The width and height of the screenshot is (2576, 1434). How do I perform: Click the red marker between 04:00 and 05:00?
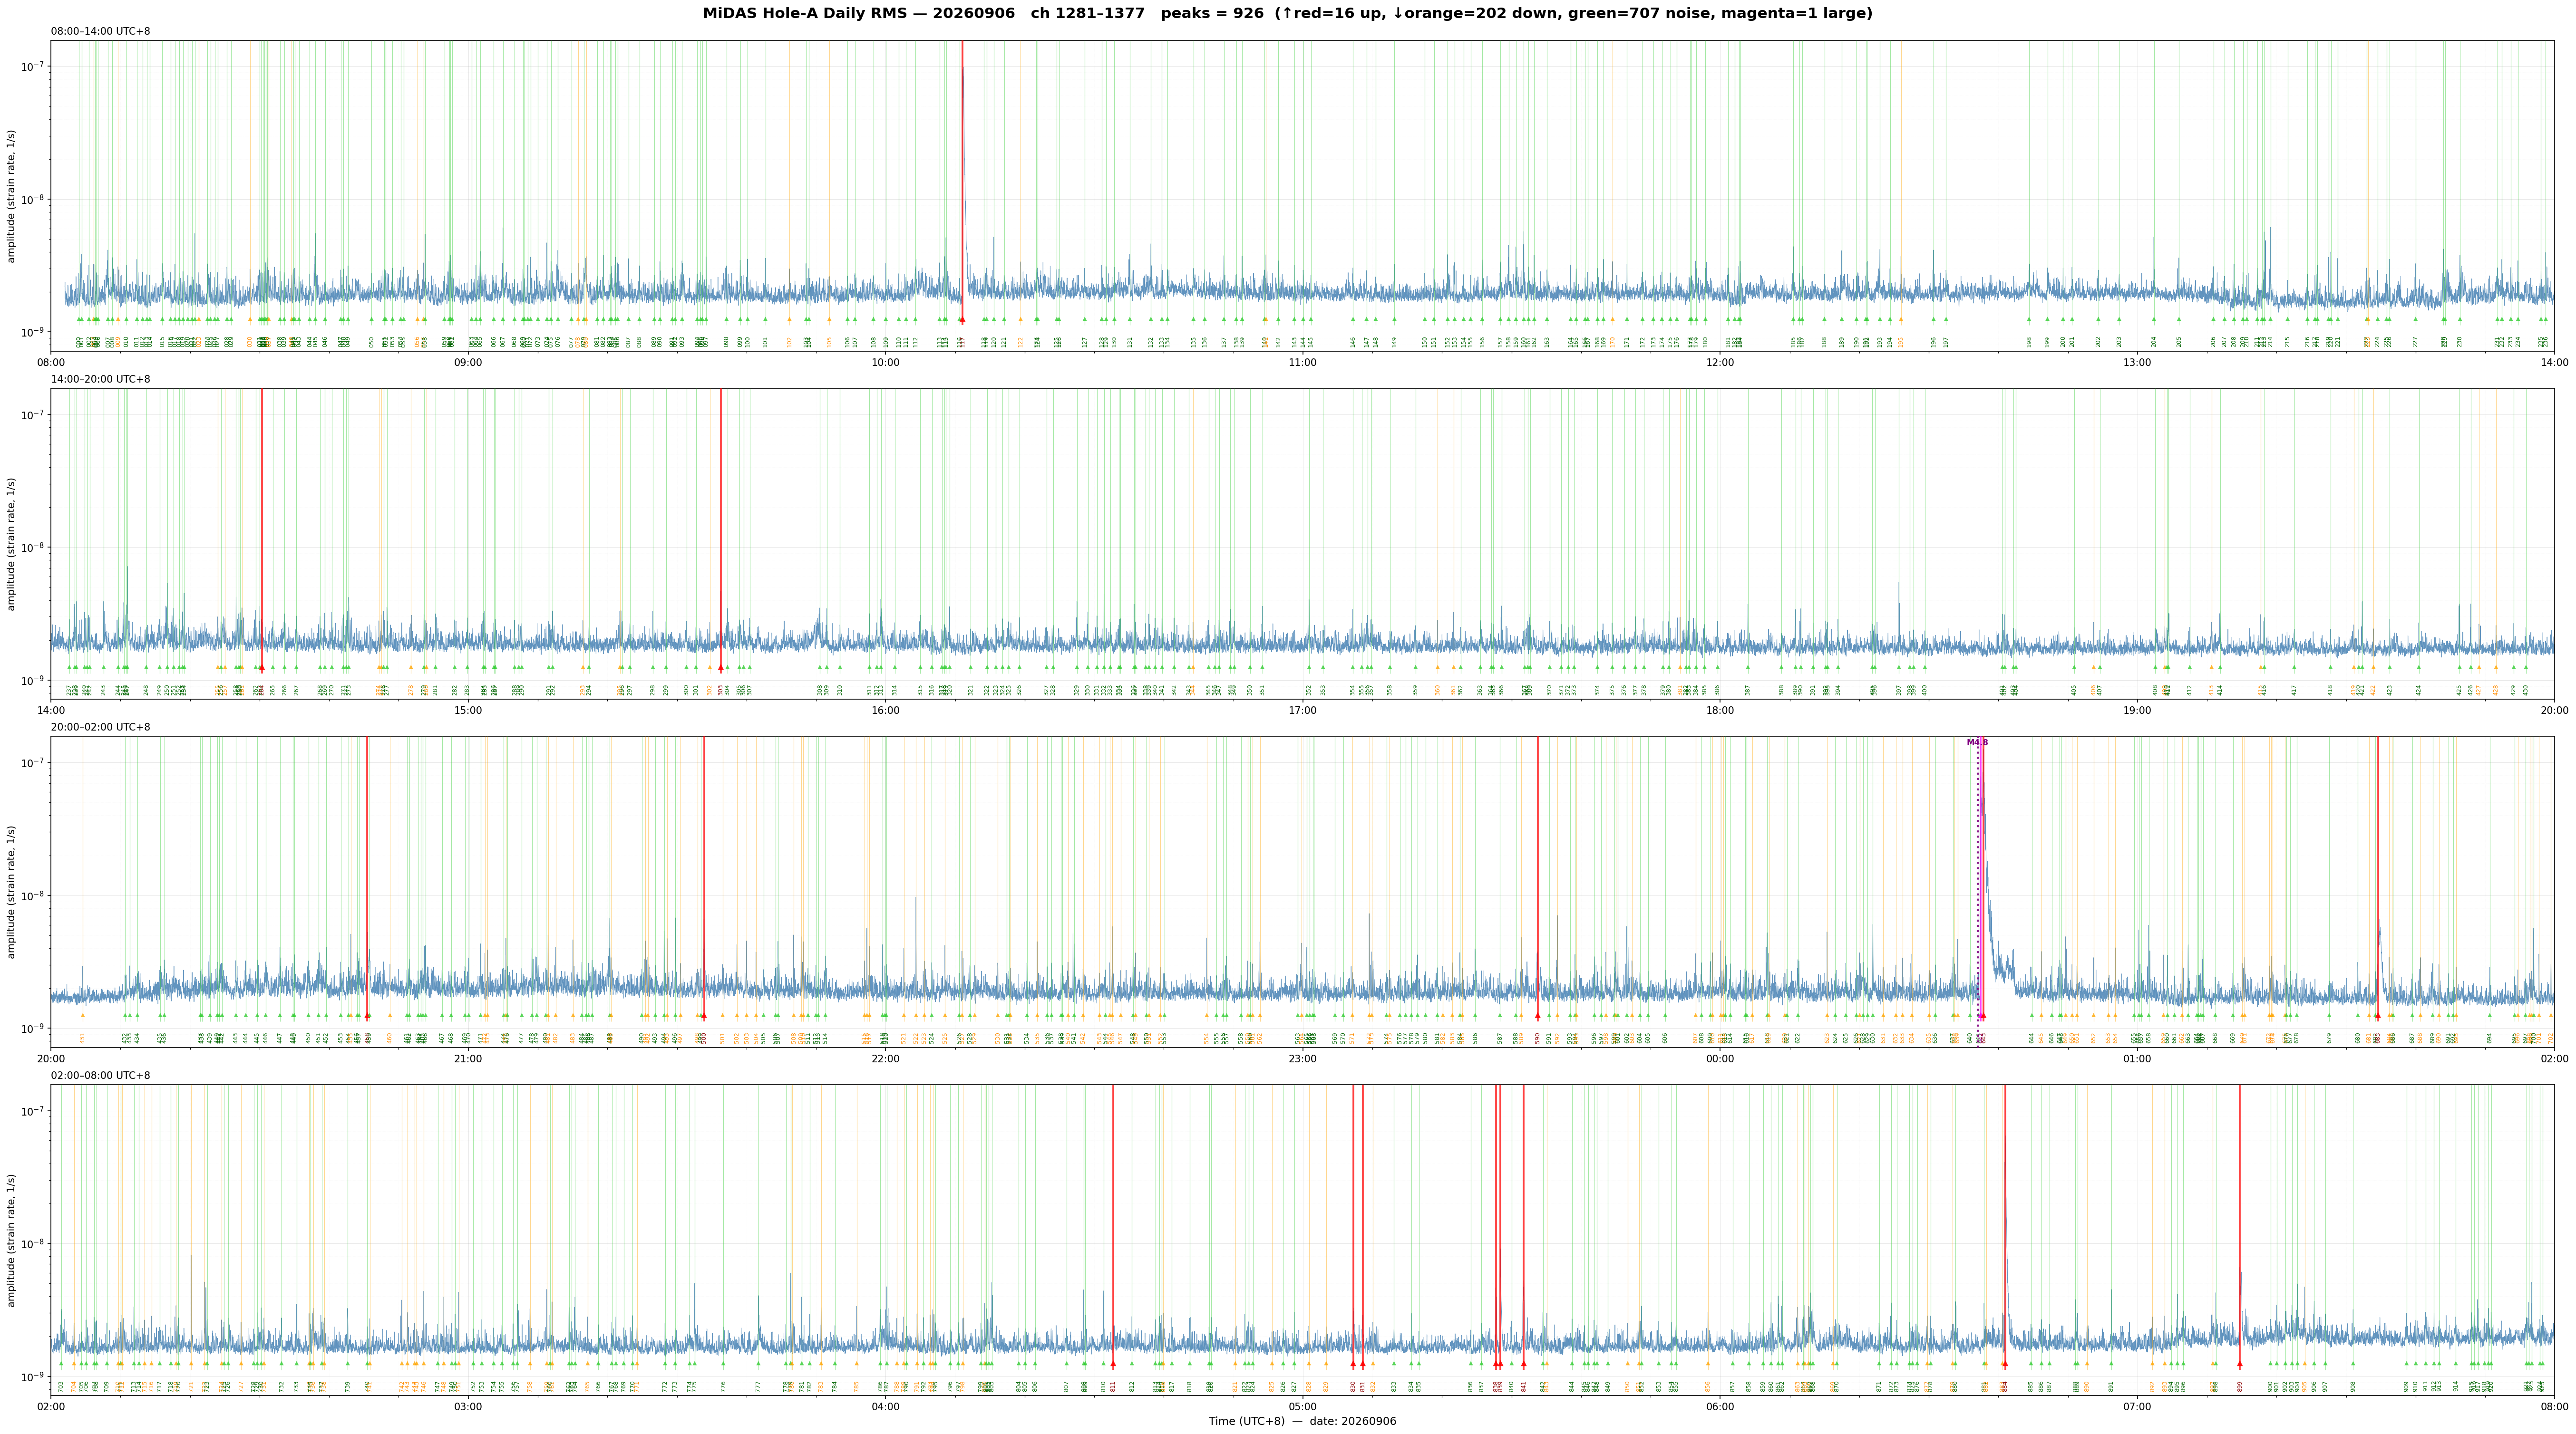tap(1113, 1364)
